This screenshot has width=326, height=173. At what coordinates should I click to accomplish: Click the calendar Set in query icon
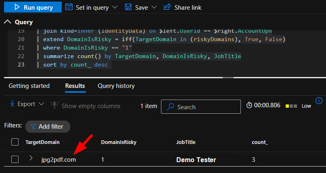click(x=69, y=7)
